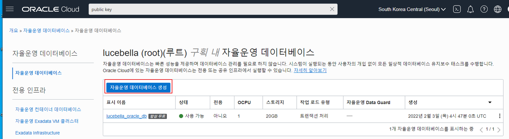The image size is (509, 139).
Task: Click the 1 / 1 page indicator
Action: pos(490,129)
